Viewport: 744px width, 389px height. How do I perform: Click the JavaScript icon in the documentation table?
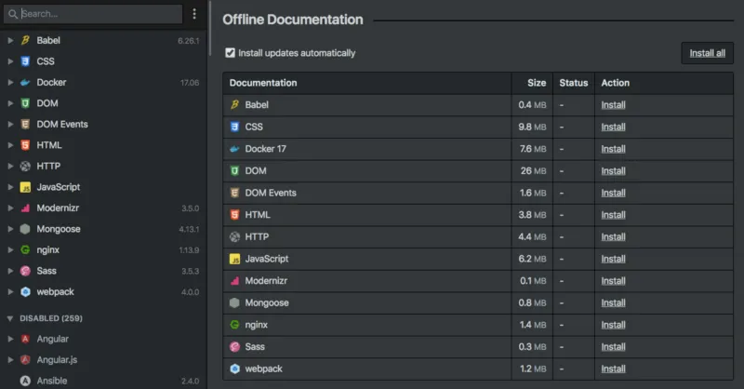point(234,259)
